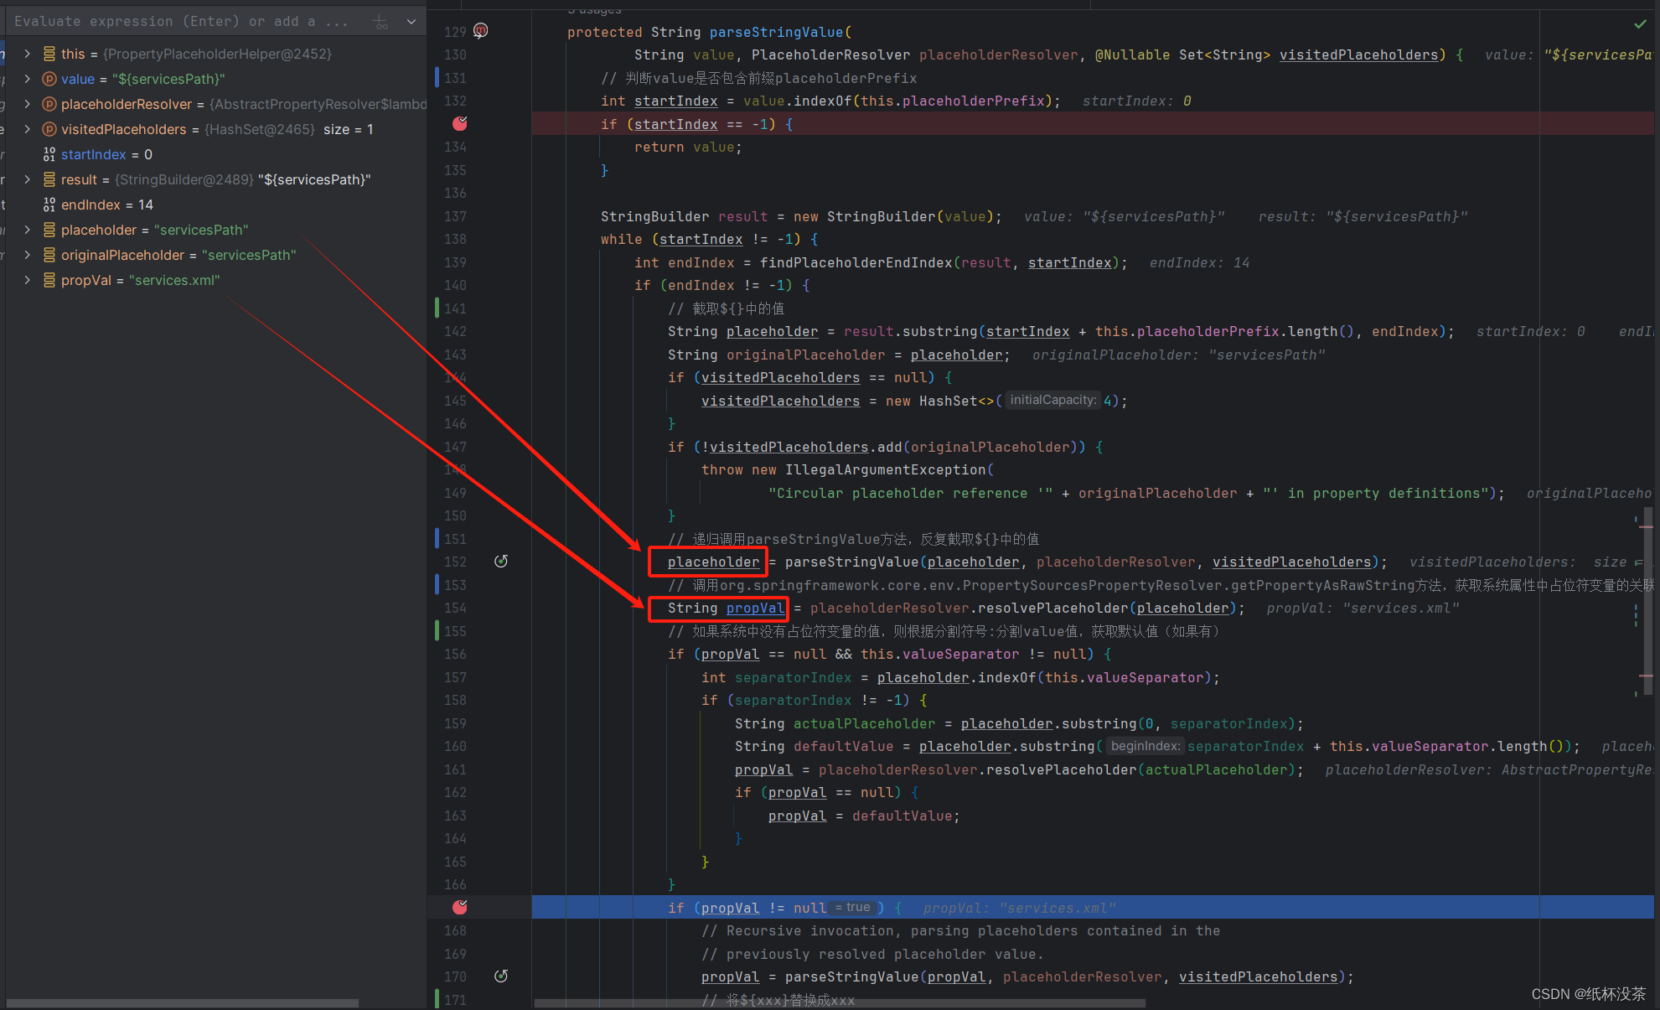Open the evaluate expression history dropdown
The image size is (1660, 1010).
click(411, 22)
